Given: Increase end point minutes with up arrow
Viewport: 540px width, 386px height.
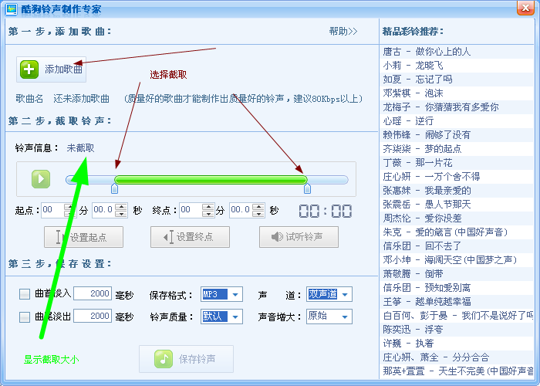Looking at the screenshot, I should click(x=208, y=207).
